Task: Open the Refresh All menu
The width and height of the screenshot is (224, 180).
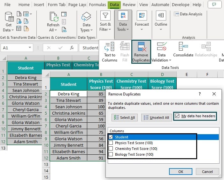Action: [x=53, y=22]
